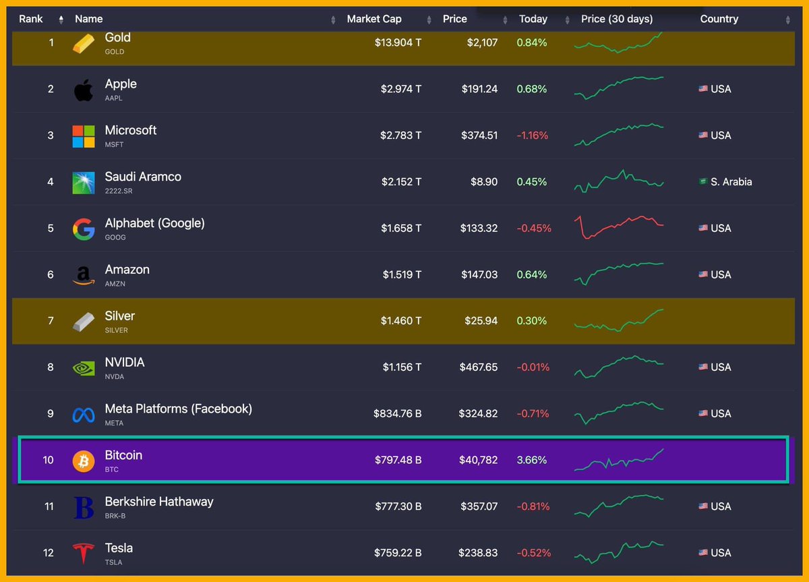Click the Alphabet Google logo icon
809x582 pixels.
84,229
